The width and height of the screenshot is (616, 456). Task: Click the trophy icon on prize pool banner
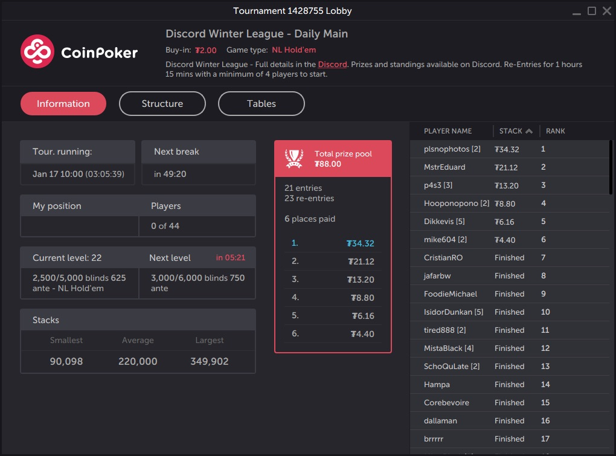[294, 158]
